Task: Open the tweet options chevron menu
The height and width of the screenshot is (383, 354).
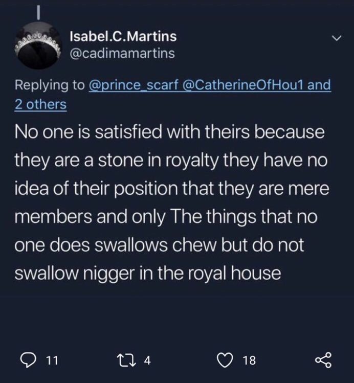Action: [336, 38]
